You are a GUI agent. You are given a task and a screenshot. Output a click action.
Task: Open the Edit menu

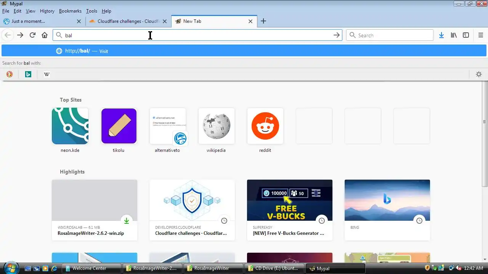[x=18, y=11]
